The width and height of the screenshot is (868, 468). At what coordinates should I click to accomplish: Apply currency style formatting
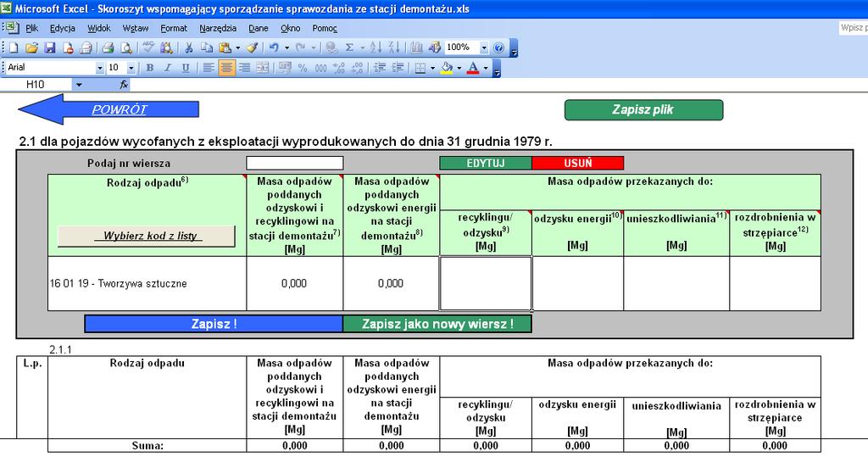click(x=285, y=68)
